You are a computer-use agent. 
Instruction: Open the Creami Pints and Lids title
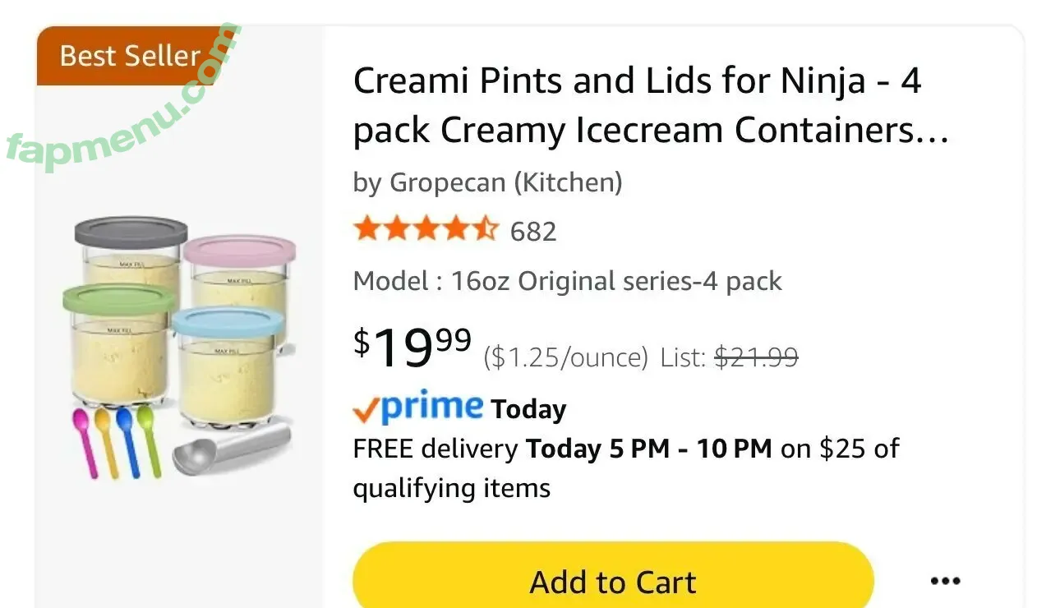click(x=649, y=105)
